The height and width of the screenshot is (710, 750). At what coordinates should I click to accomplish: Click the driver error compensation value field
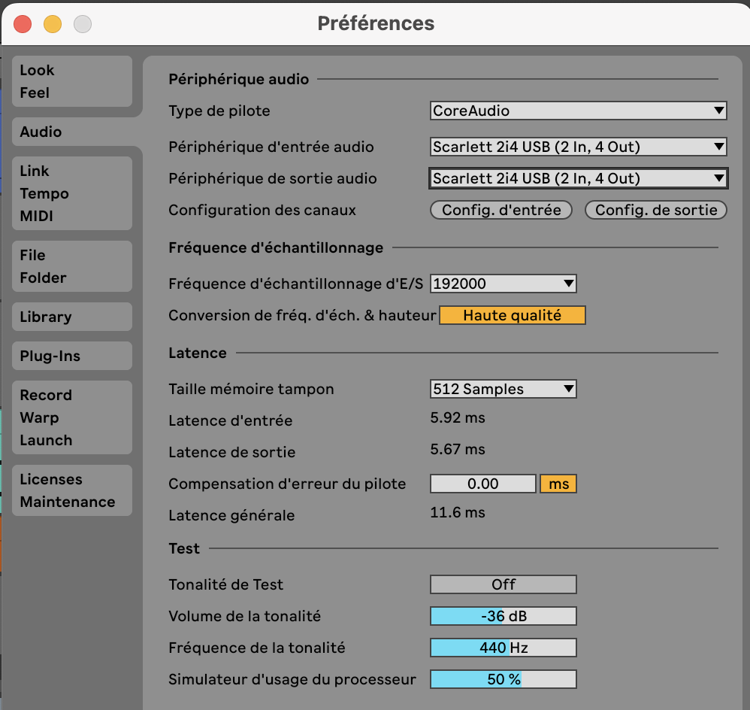coord(482,484)
